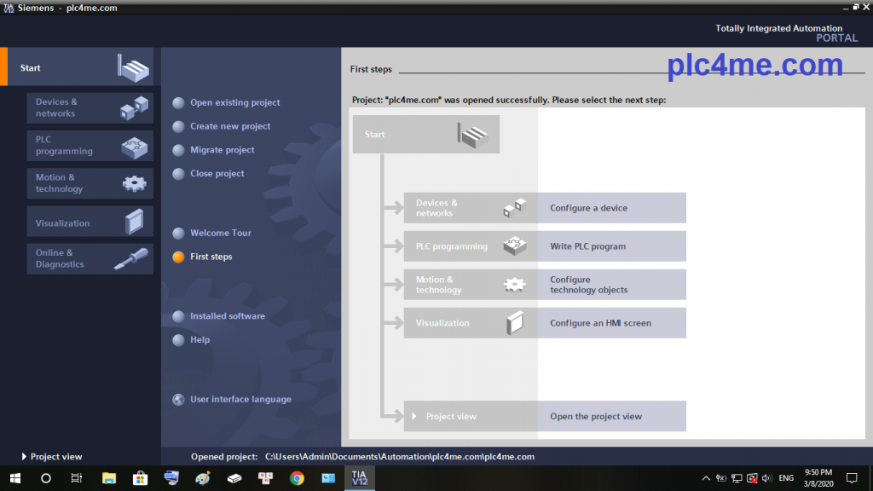The height and width of the screenshot is (491, 873).
Task: Click Configure a device link
Action: coord(588,208)
